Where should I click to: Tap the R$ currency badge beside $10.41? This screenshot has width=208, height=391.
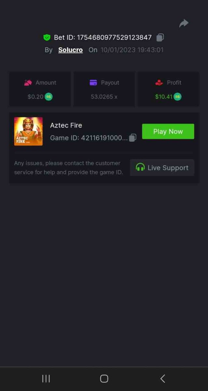pyautogui.click(x=177, y=96)
